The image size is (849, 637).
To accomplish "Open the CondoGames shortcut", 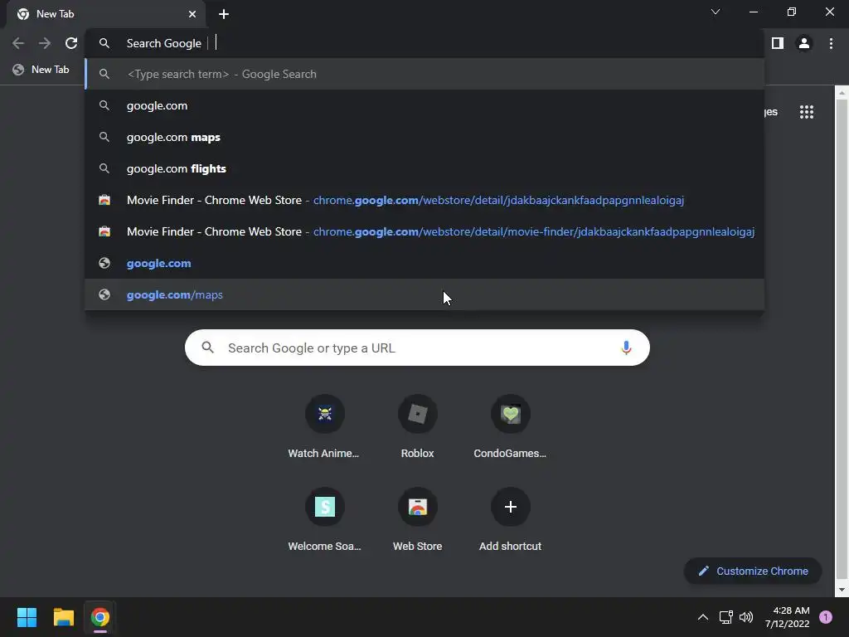I will (510, 426).
